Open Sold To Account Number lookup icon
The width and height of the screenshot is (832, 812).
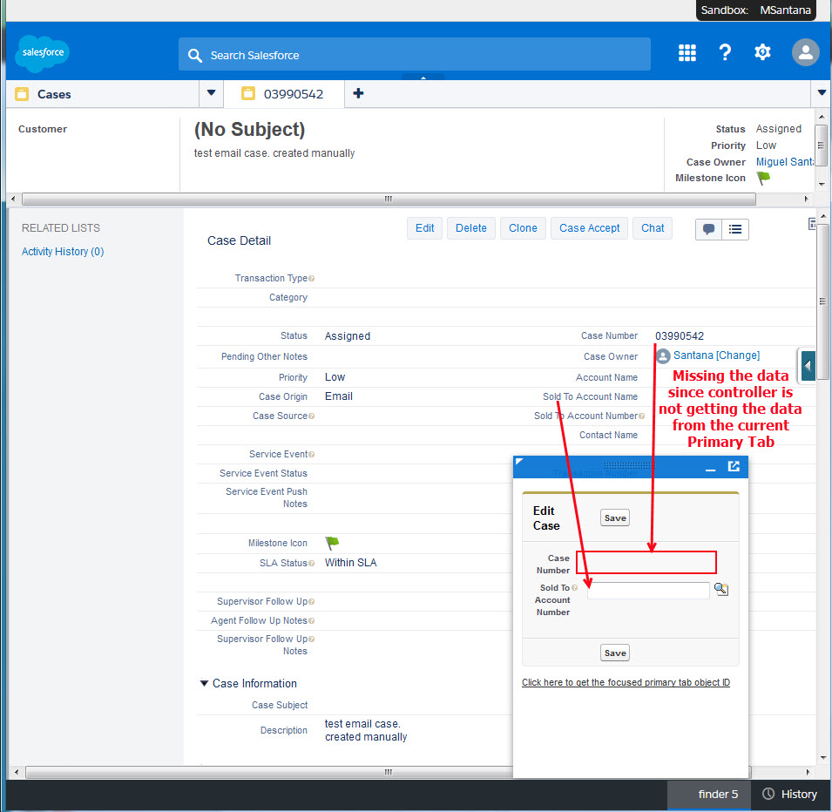click(721, 589)
